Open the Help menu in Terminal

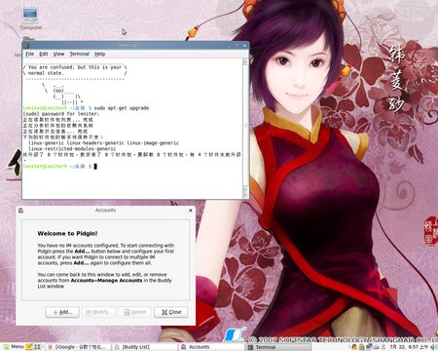(100, 54)
